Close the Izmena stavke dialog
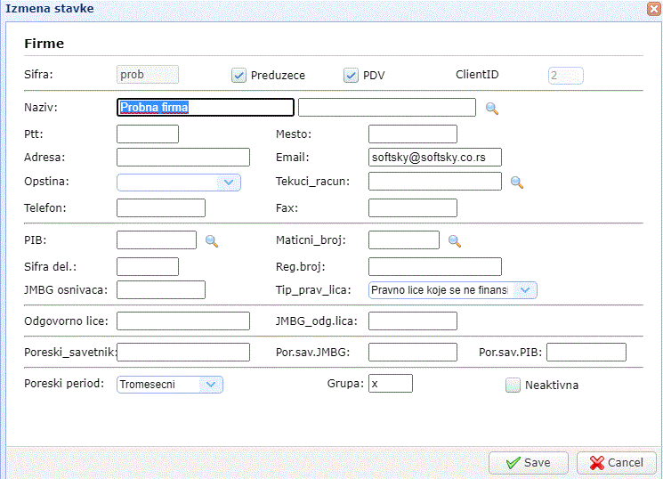 (654, 7)
